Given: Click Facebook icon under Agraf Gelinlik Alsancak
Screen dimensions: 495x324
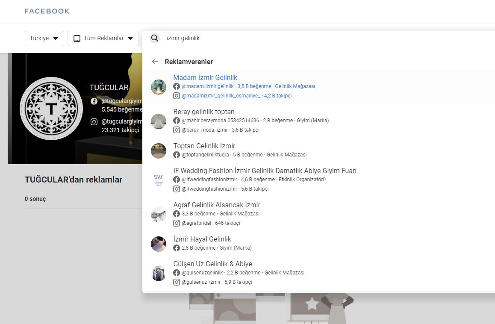Looking at the screenshot, I should [177, 214].
